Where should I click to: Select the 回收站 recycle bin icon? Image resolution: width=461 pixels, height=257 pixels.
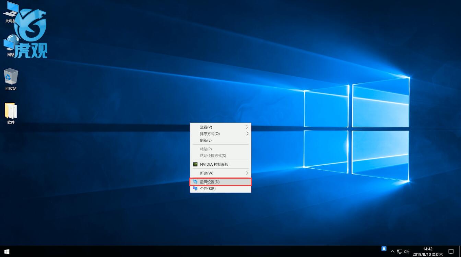coord(11,79)
